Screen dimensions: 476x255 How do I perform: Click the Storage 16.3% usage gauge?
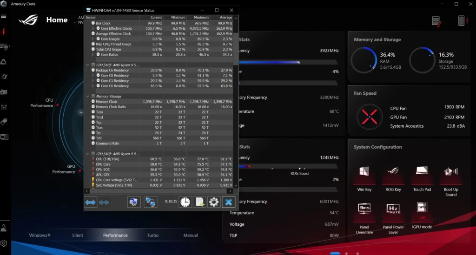[x=422, y=60]
